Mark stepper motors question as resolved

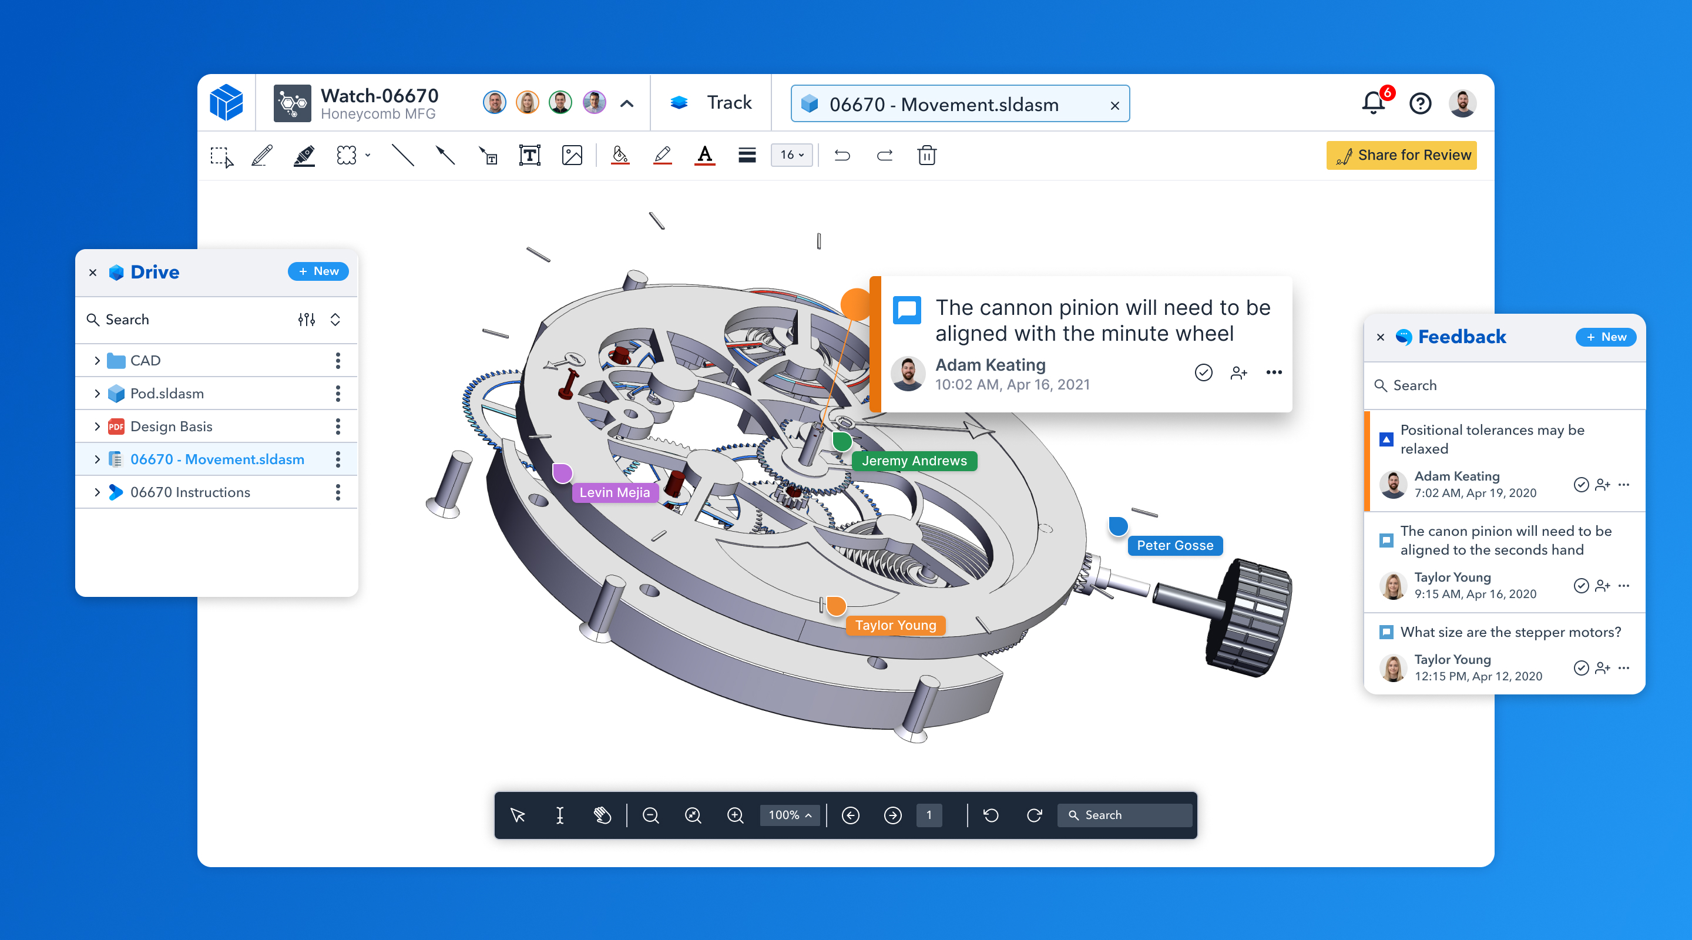pyautogui.click(x=1580, y=668)
